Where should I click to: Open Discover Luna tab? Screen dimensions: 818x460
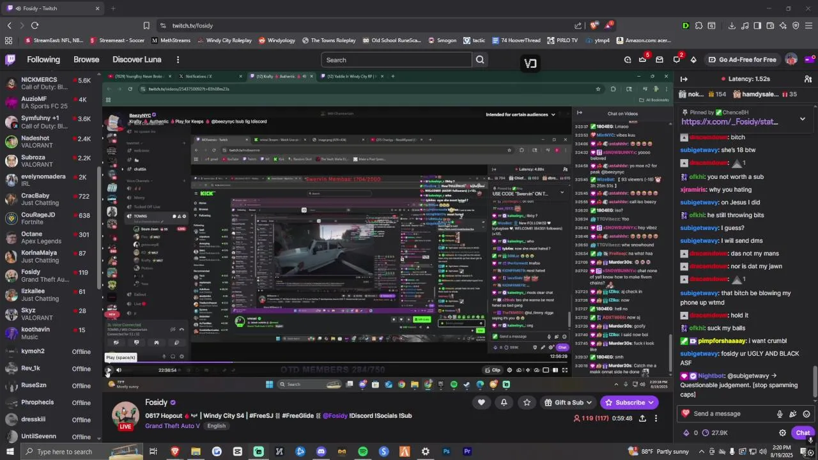[x=137, y=60]
